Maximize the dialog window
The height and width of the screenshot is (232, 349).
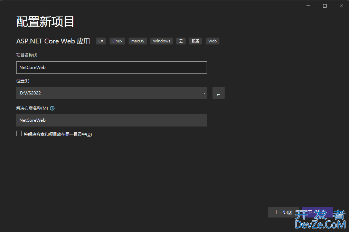(325, 6)
